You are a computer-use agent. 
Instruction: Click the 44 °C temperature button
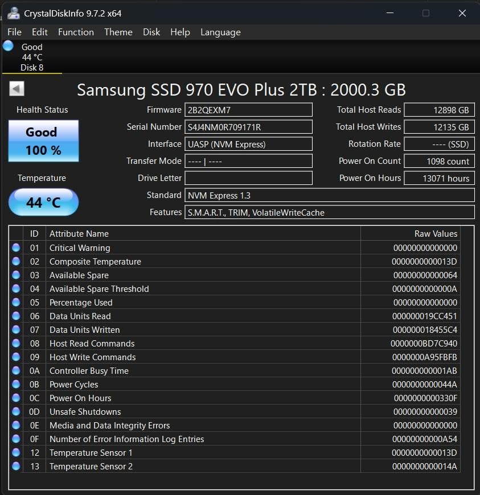43,202
